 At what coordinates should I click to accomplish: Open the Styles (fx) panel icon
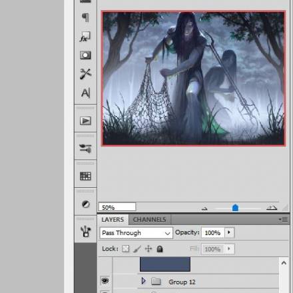click(85, 37)
